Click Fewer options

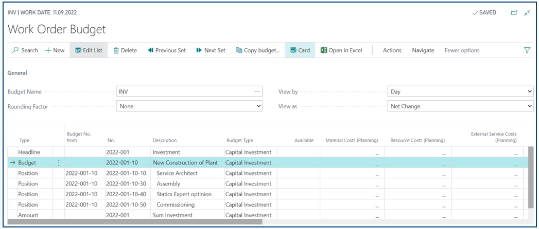point(462,50)
